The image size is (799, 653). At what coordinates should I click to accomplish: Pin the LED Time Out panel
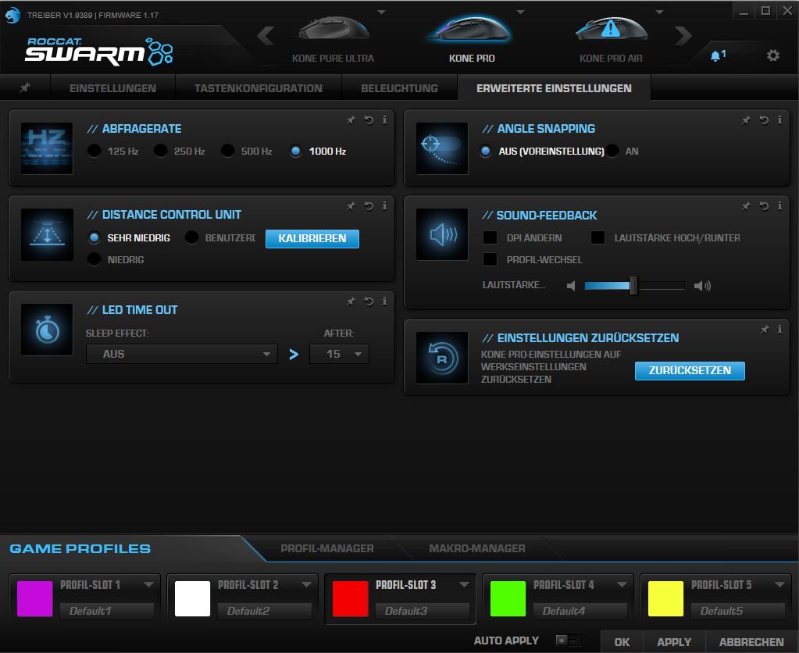351,302
